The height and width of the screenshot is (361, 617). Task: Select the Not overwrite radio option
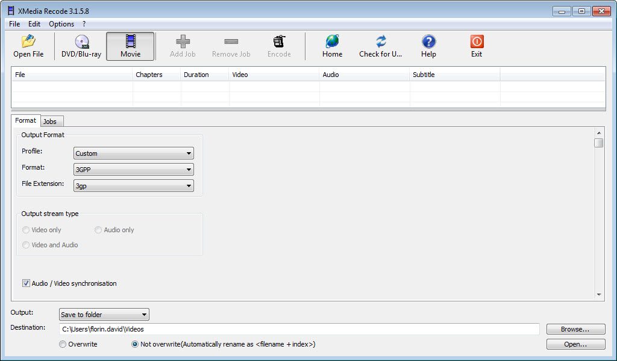point(135,344)
